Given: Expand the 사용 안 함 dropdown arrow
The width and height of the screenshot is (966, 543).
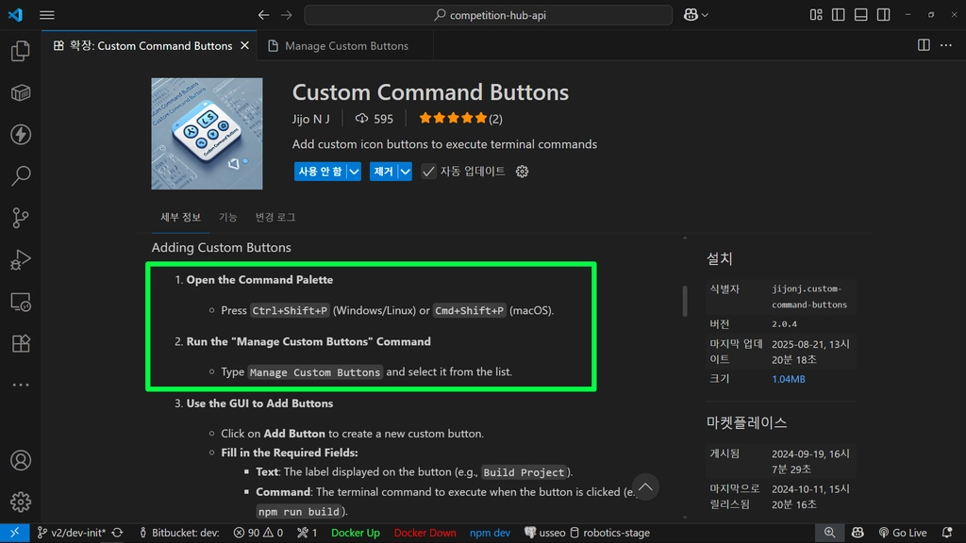Looking at the screenshot, I should click(355, 172).
